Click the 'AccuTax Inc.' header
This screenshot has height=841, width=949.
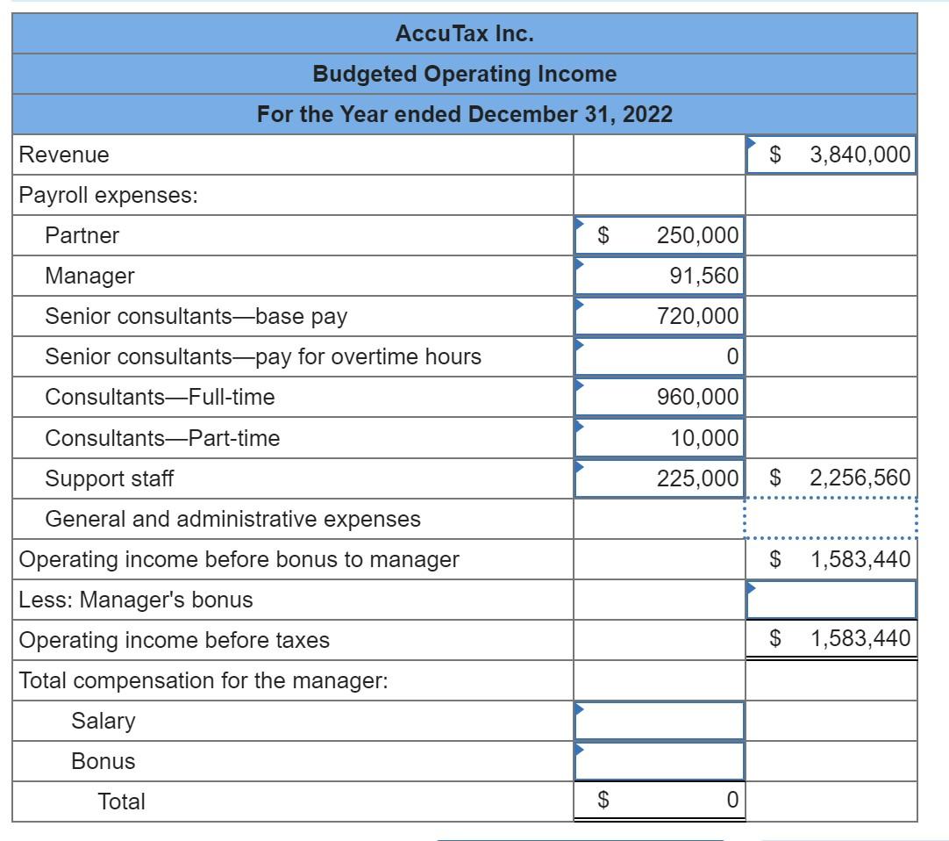tap(465, 33)
